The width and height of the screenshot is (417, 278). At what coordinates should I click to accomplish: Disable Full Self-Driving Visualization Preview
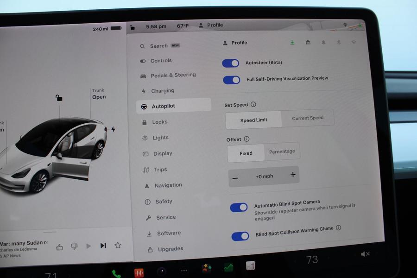click(x=232, y=80)
